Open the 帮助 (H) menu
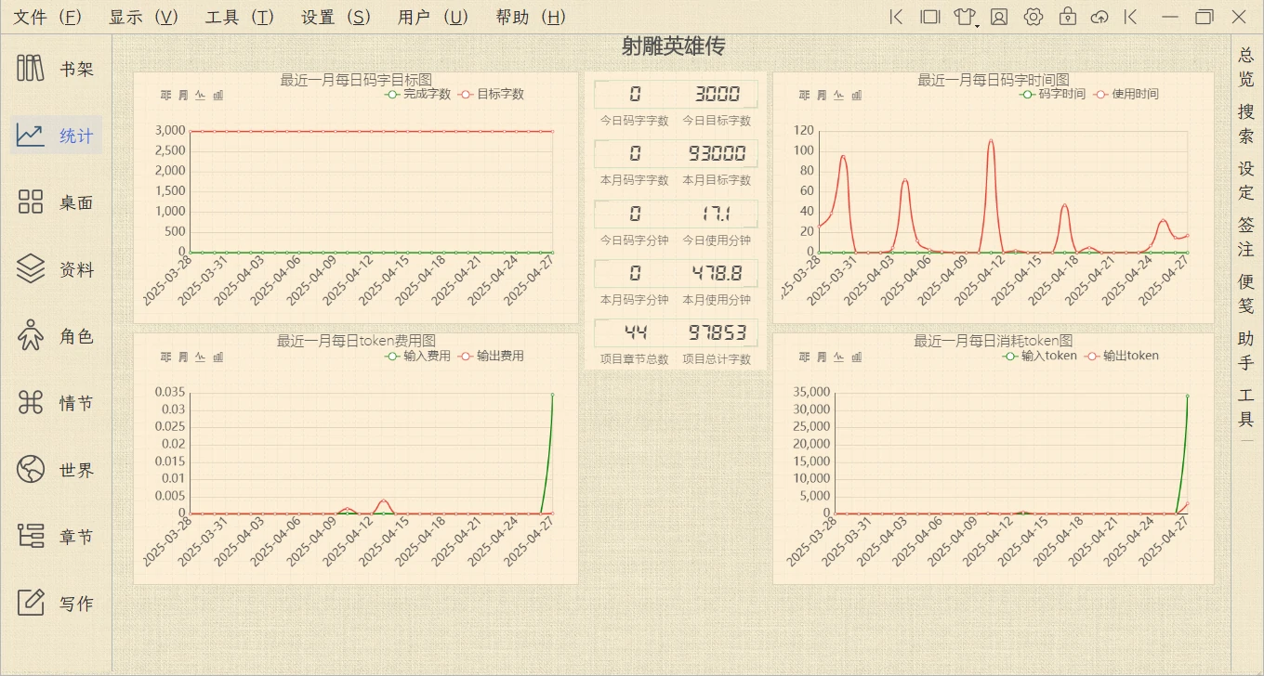Image resolution: width=1264 pixels, height=676 pixels. 531,17
